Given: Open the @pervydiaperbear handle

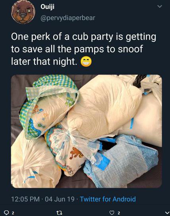Looking at the screenshot, I should (68, 18).
